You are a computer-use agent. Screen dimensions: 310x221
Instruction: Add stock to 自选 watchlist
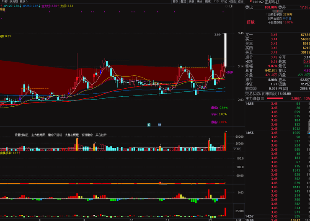point(232,2)
